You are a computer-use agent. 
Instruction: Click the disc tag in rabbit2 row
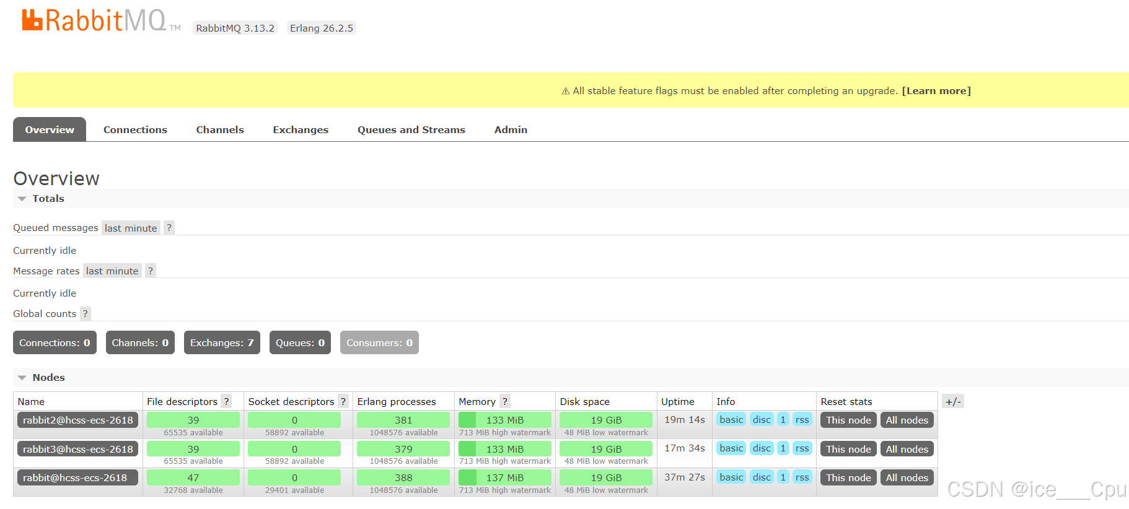coord(762,419)
